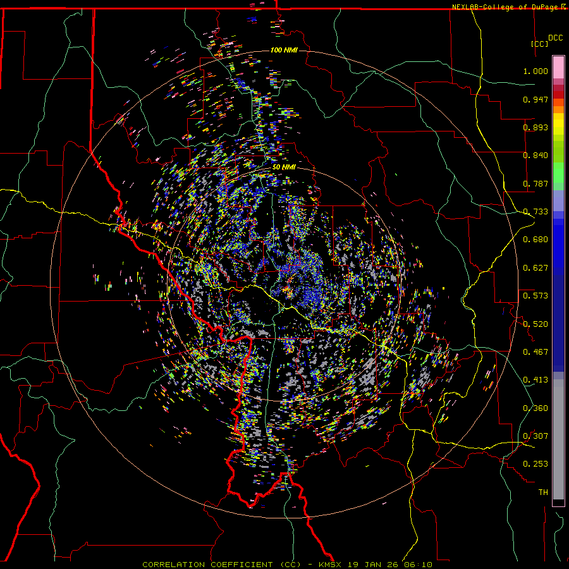Select the 0.893 legend value
The width and height of the screenshot is (569, 569).
pos(535,127)
